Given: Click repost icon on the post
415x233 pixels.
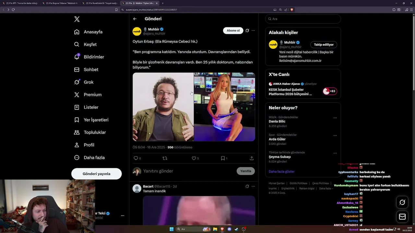Looking at the screenshot, I should click(165, 158).
